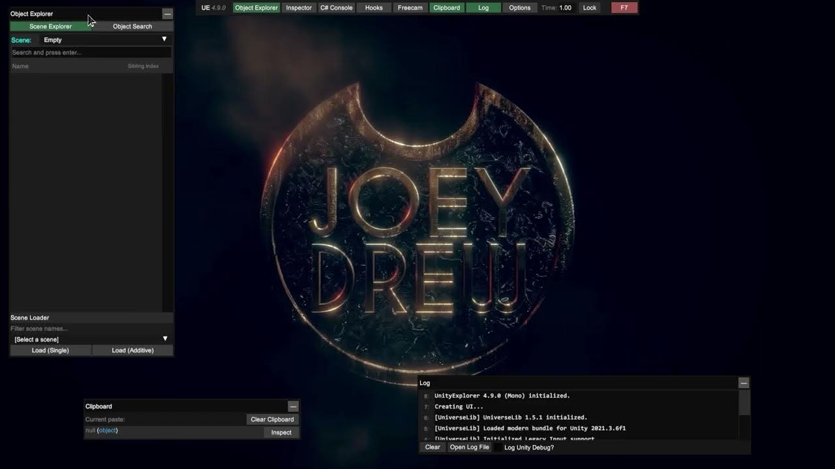Open the Scene dropdown showing Empty
Viewport: 835px width, 469px height.
(x=105, y=40)
